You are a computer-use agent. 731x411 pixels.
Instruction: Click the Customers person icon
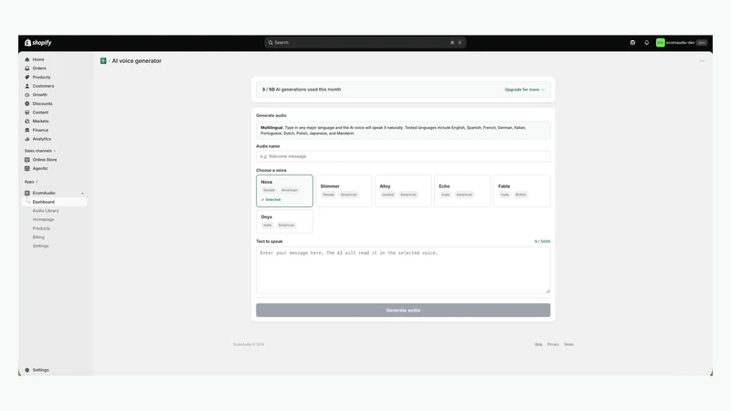pos(27,86)
